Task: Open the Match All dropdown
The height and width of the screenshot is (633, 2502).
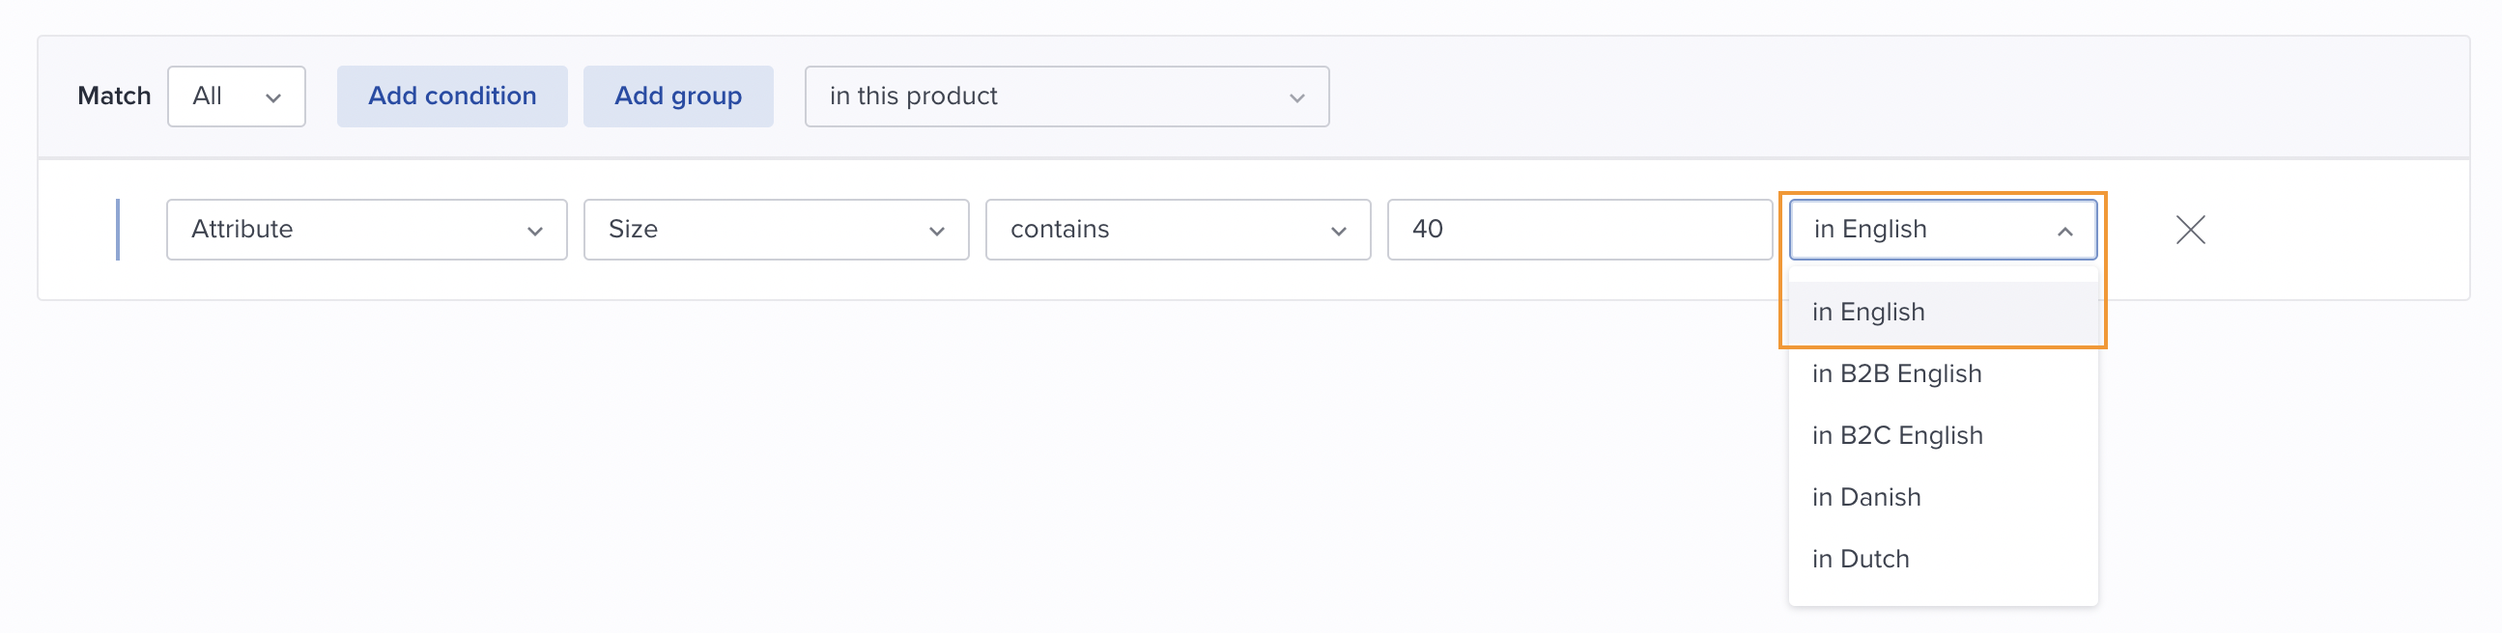Action: pos(236,96)
